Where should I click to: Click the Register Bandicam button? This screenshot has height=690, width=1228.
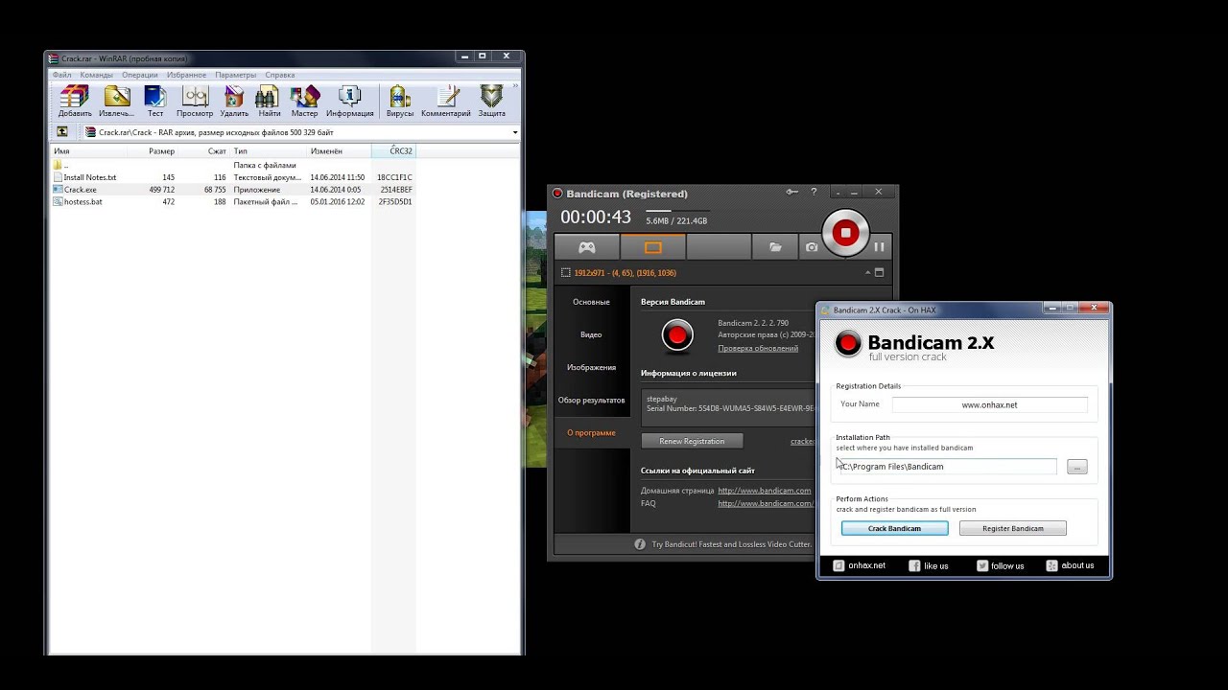click(1013, 528)
